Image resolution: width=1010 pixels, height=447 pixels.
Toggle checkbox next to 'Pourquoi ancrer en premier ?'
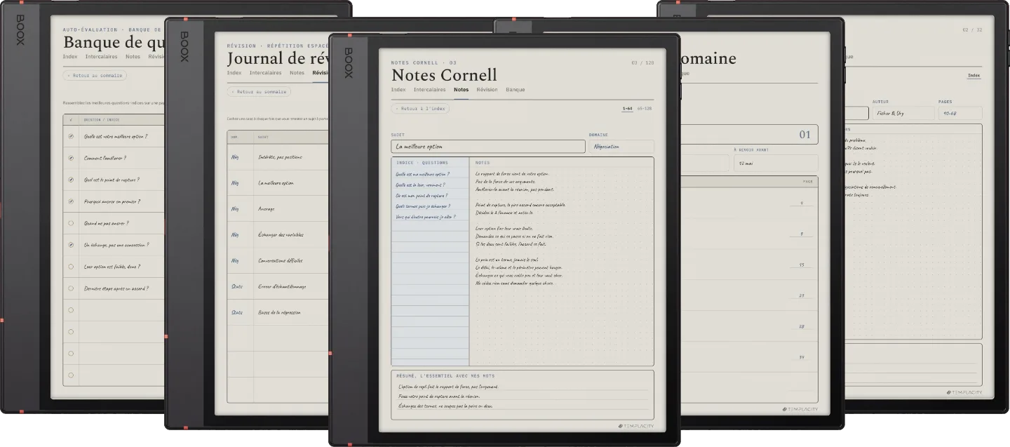pos(71,202)
